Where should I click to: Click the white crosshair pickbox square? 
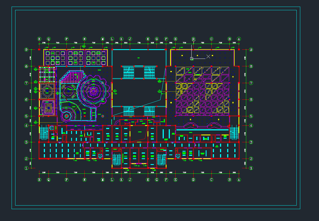(x=192, y=59)
